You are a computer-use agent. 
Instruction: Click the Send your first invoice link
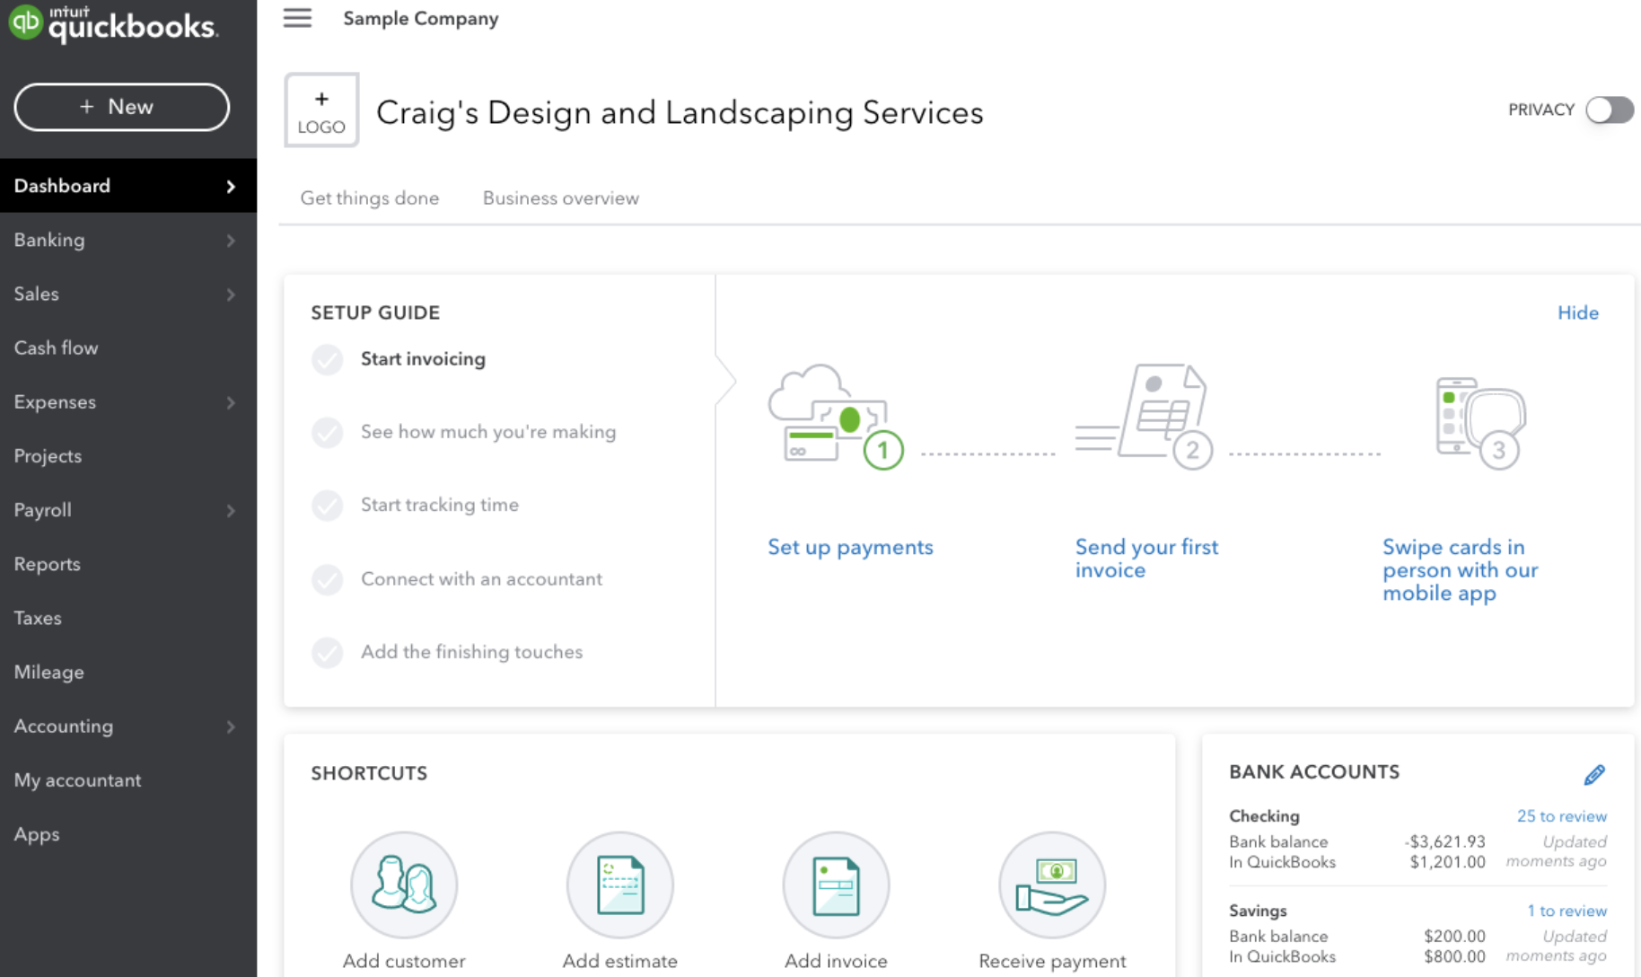1146,559
